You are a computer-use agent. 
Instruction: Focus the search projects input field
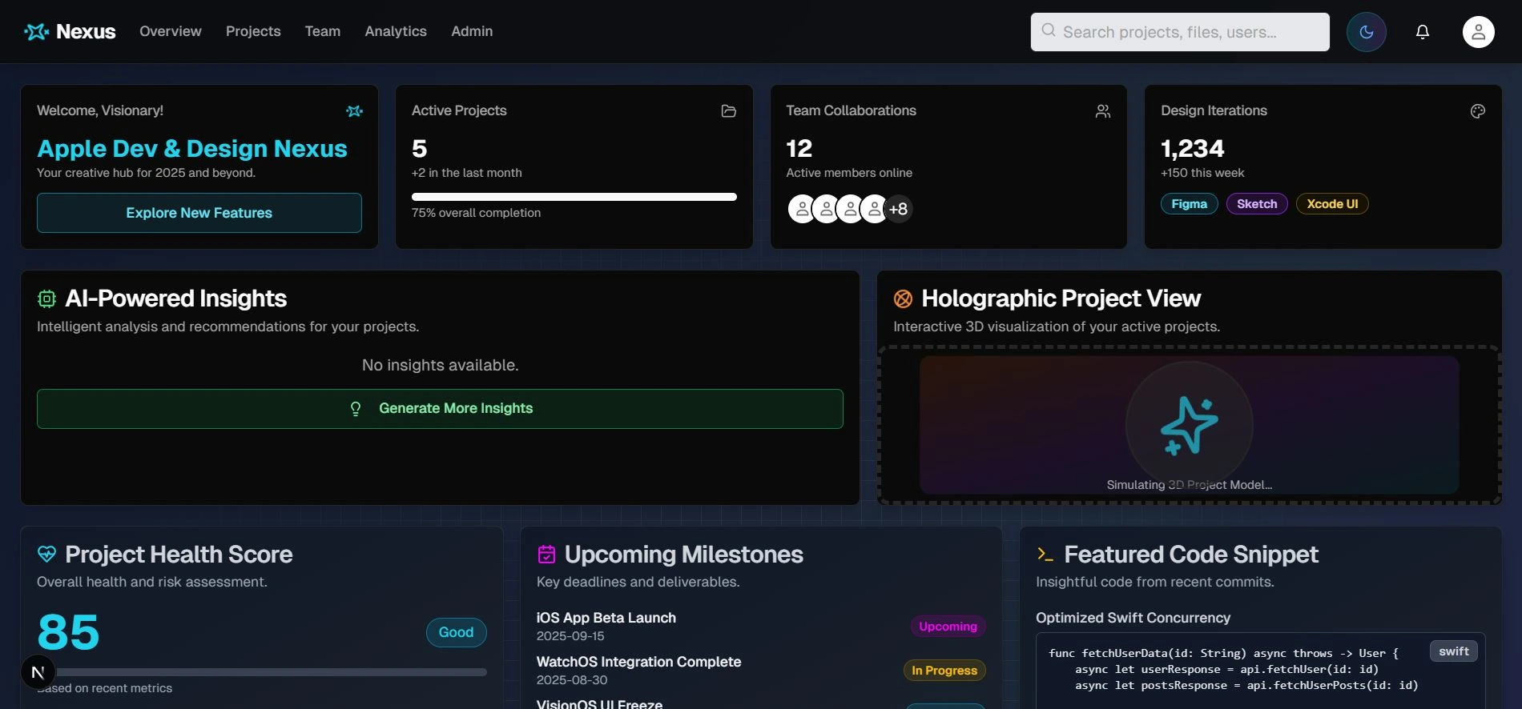coord(1180,32)
